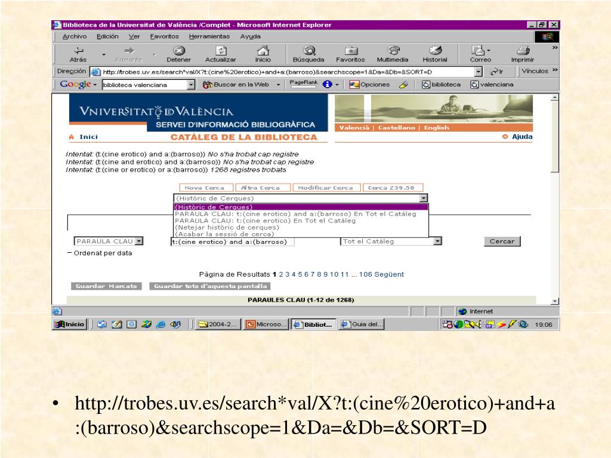Click the taskbar clock 19:06
This screenshot has height=458, width=611.
pos(543,324)
